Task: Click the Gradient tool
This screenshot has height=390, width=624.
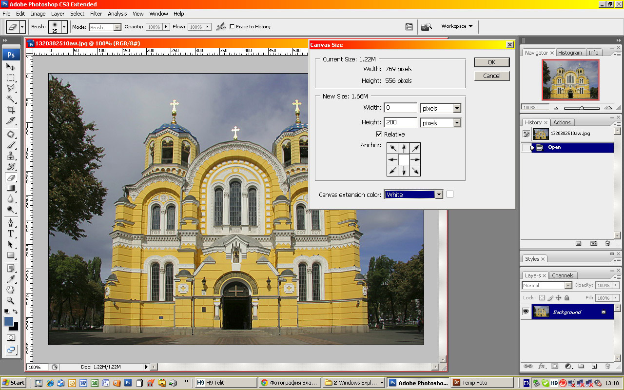Action: pyautogui.click(x=11, y=188)
